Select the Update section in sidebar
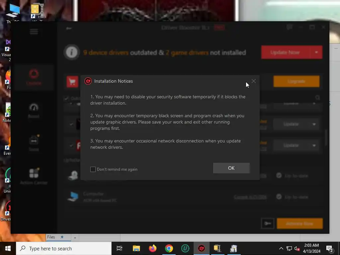The image size is (340, 255). click(34, 77)
